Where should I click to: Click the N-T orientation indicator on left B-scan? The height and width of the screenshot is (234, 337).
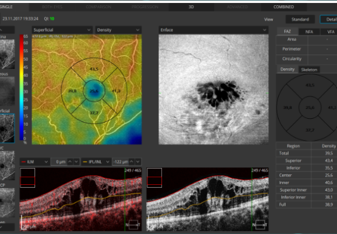[x=133, y=225]
